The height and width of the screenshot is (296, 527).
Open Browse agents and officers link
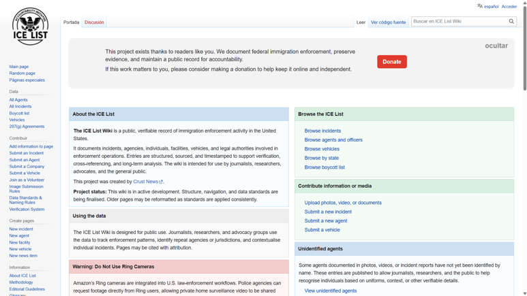(x=333, y=140)
